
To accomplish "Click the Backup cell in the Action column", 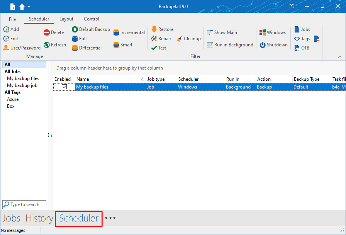I will pos(274,87).
